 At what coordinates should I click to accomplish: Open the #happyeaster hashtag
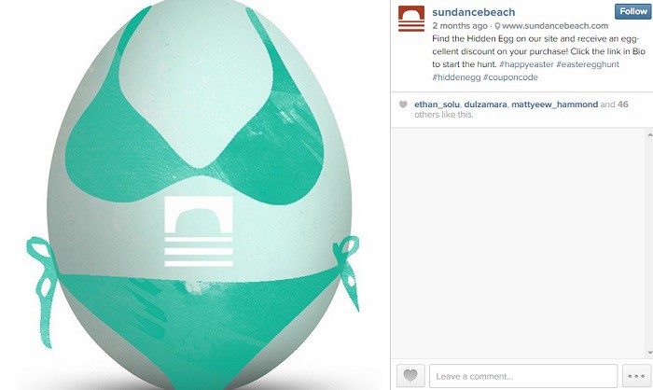pos(526,64)
